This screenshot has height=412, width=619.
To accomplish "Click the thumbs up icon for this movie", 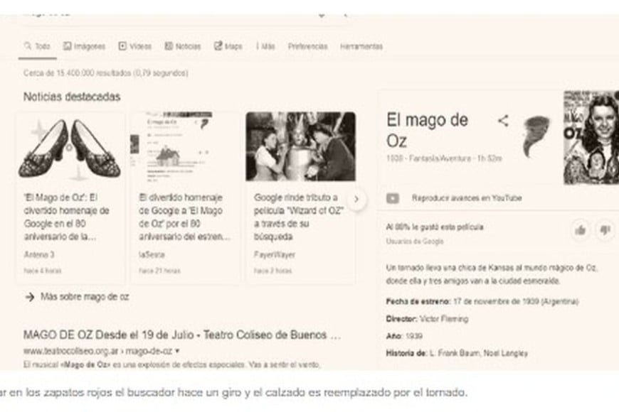I will click(x=581, y=230).
